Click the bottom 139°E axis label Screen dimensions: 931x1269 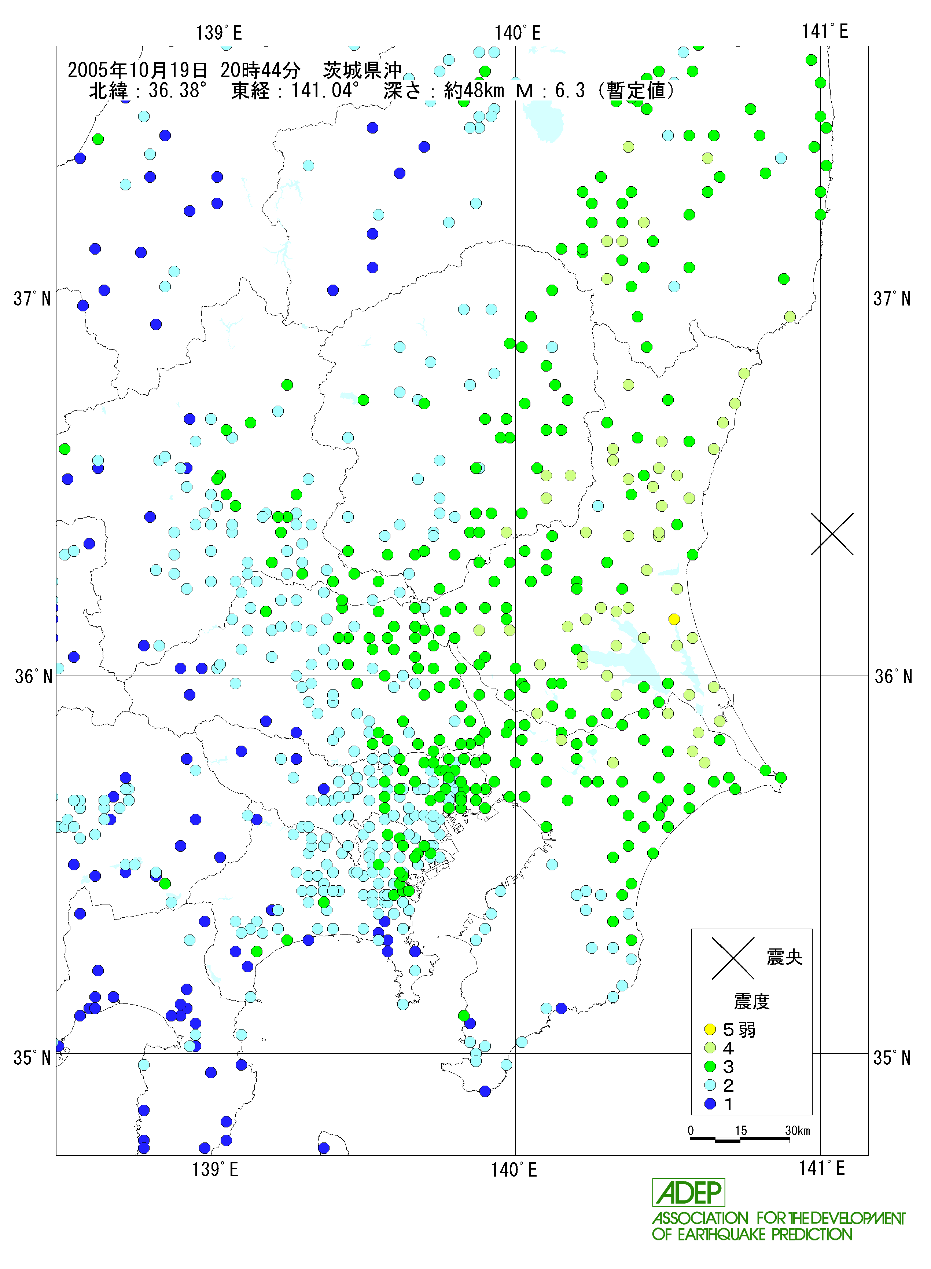215,1169
